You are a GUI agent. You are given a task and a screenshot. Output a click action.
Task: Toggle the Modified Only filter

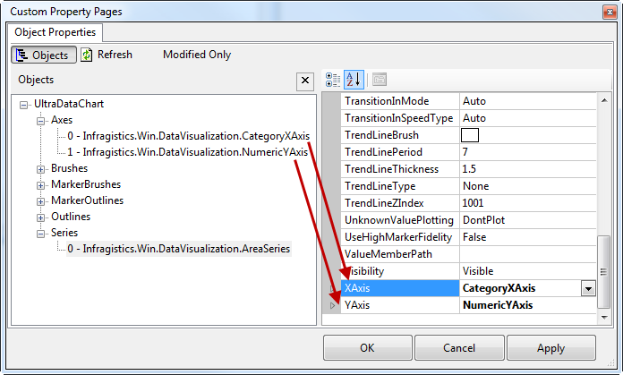[x=196, y=55]
